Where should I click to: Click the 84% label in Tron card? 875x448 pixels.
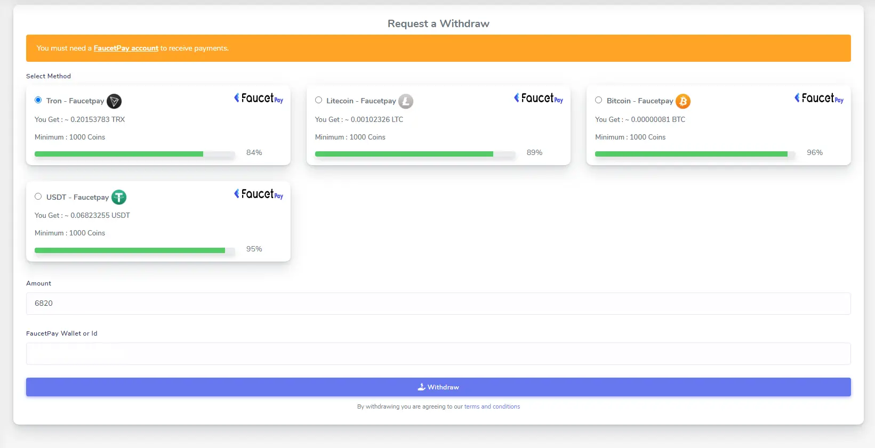click(x=254, y=153)
